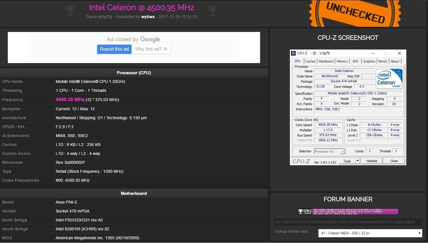Image resolution: width=428 pixels, height=243 pixels.
Task: Click the Validate button
Action: (x=372, y=161)
